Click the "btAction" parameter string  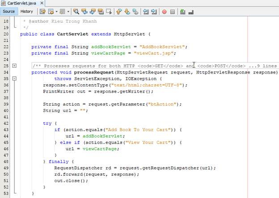(x=162, y=104)
